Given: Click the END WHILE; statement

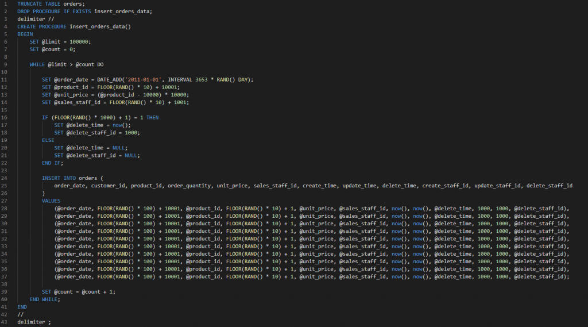Looking at the screenshot, I should pyautogui.click(x=45, y=299).
